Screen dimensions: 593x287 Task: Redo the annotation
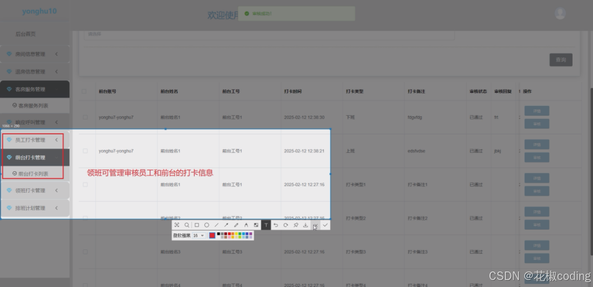(286, 225)
